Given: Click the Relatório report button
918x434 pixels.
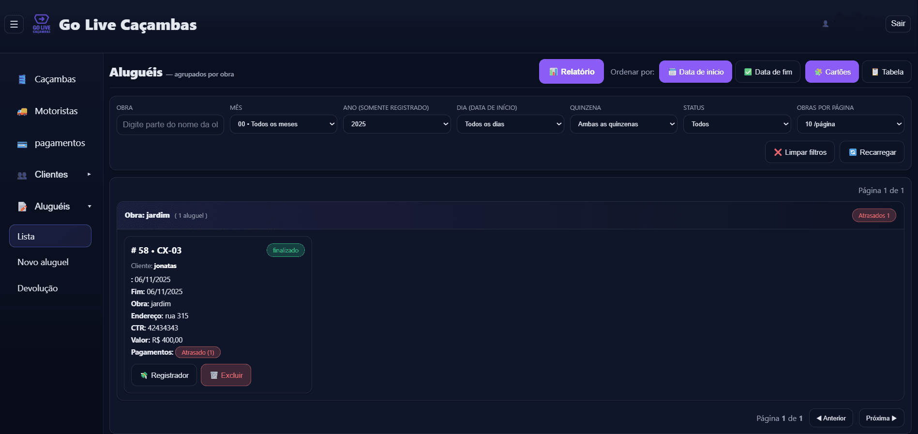Looking at the screenshot, I should point(571,72).
